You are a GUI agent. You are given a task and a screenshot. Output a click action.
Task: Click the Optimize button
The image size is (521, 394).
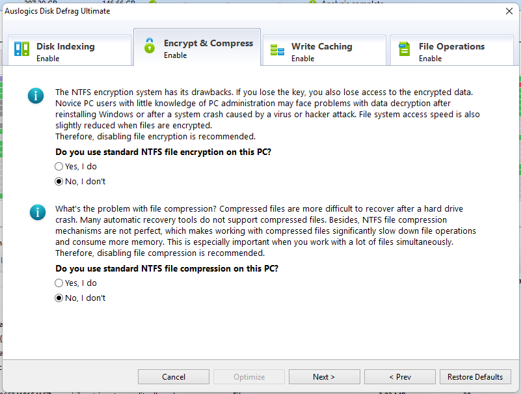click(x=249, y=377)
